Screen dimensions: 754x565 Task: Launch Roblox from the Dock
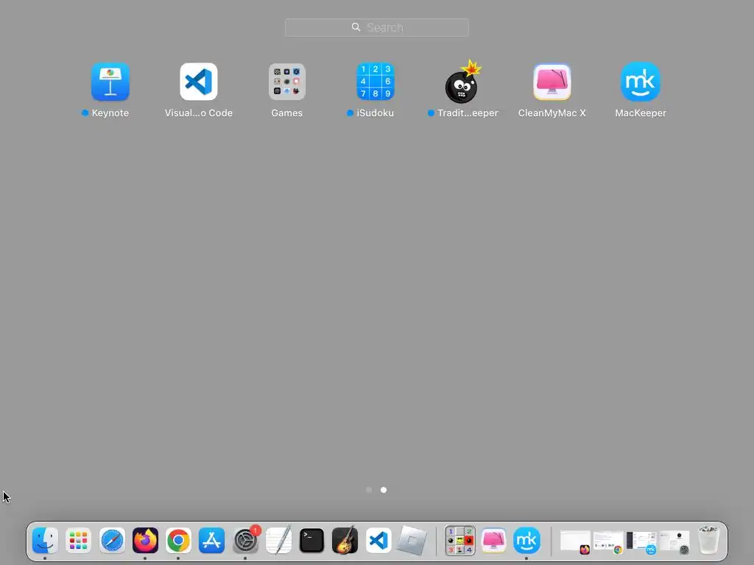[x=412, y=541]
